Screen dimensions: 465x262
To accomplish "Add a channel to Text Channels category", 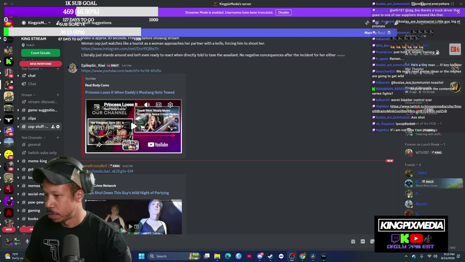I will click(x=58, y=138).
